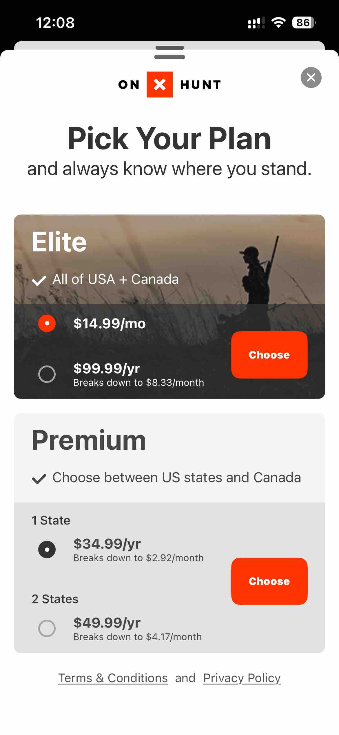
Task: Click the checkmark beside Choose between US states
Action: pyautogui.click(x=39, y=478)
